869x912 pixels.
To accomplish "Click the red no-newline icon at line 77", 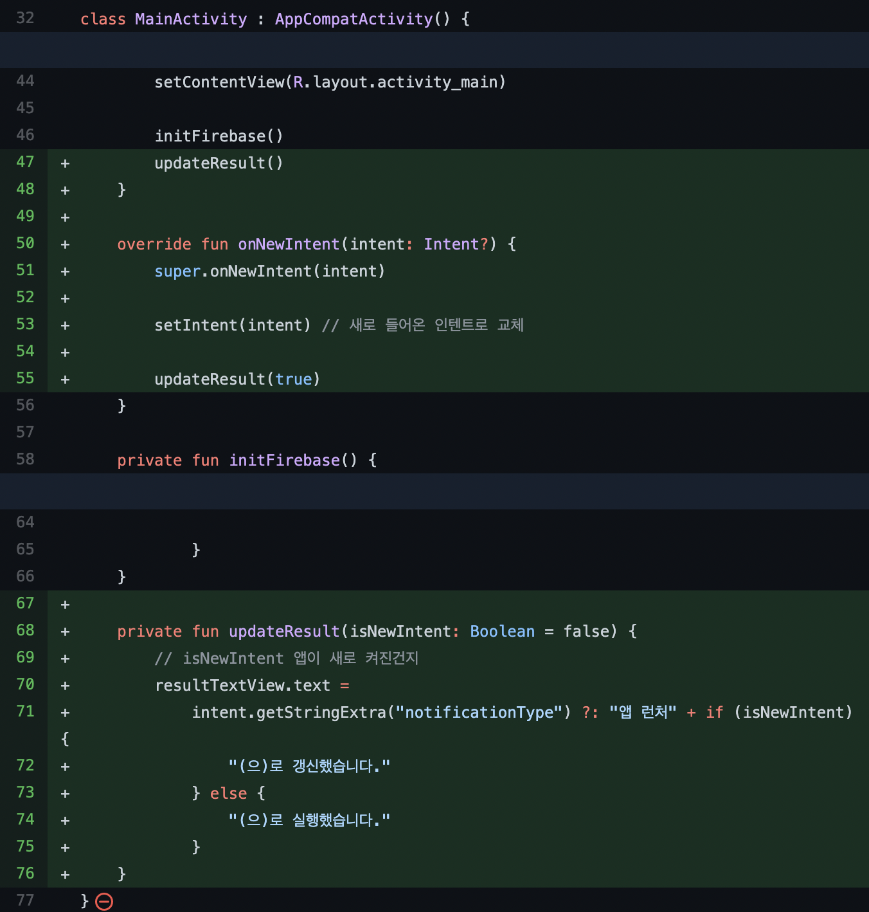I will (x=104, y=902).
